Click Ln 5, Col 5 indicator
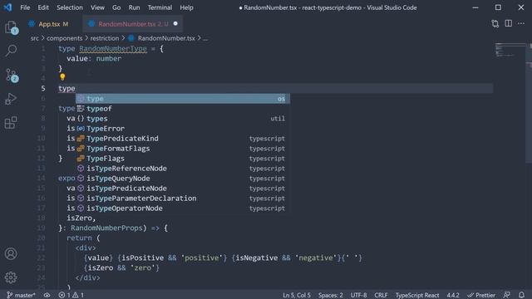The height and width of the screenshot is (299, 532). point(297,295)
